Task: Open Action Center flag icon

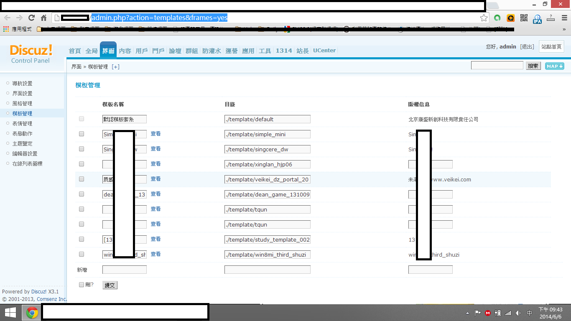Action: (x=477, y=313)
